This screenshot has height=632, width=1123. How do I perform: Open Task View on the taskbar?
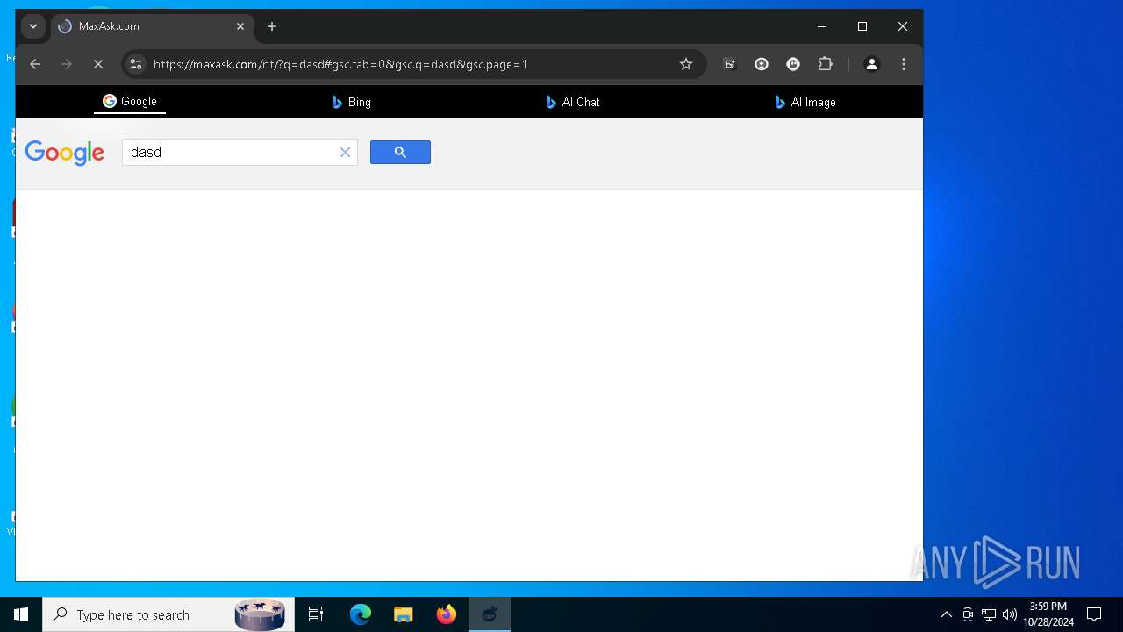pos(316,614)
